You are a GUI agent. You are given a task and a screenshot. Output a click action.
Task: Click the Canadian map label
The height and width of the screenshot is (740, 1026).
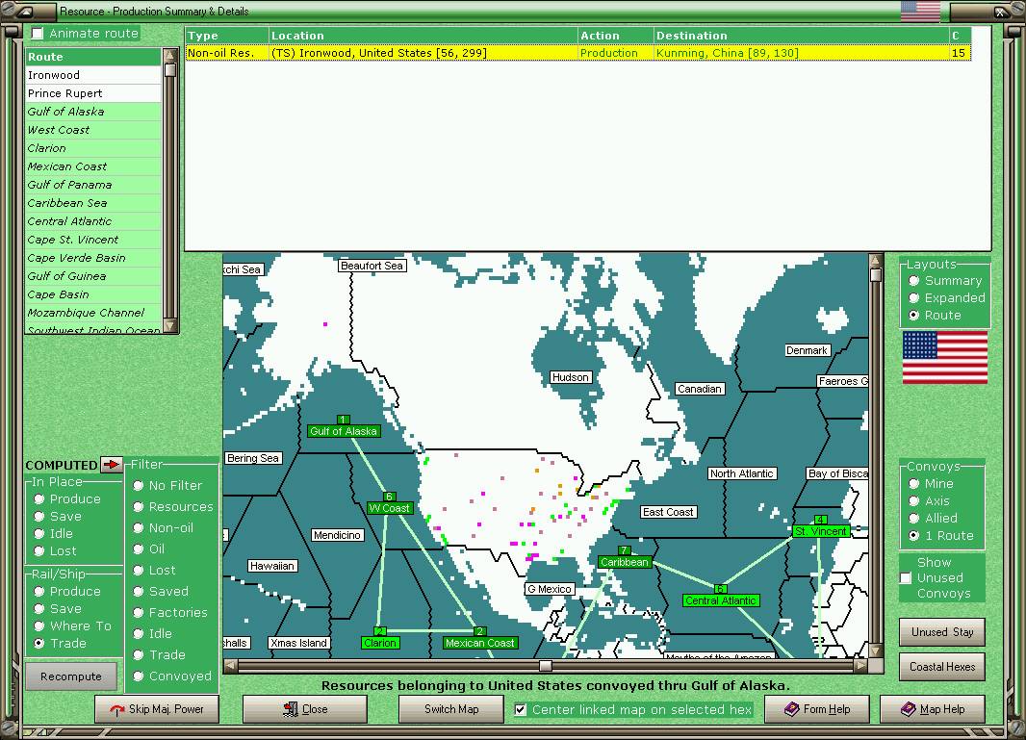tap(700, 389)
